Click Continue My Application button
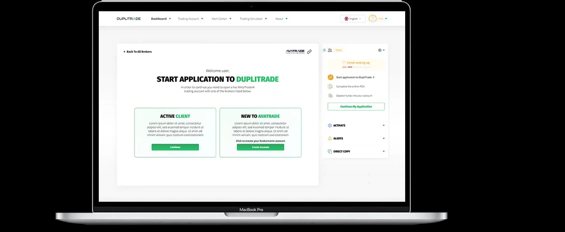 tap(356, 107)
